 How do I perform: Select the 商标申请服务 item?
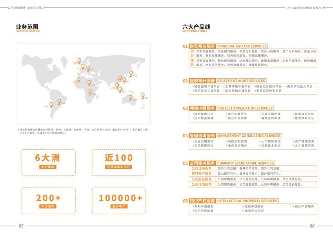(x=304, y=206)
